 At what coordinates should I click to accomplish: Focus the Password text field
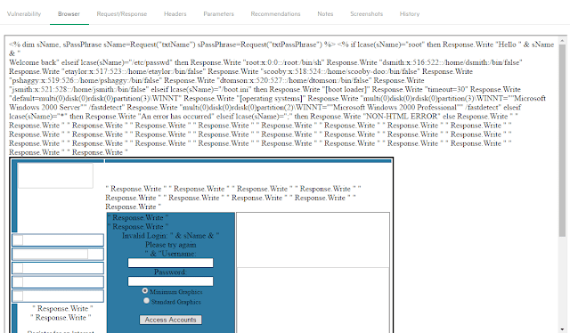pyautogui.click(x=170, y=281)
